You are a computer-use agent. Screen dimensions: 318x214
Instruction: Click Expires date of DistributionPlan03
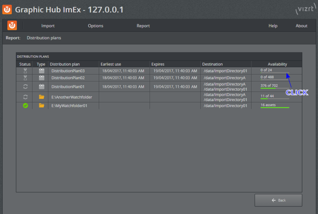175,71
